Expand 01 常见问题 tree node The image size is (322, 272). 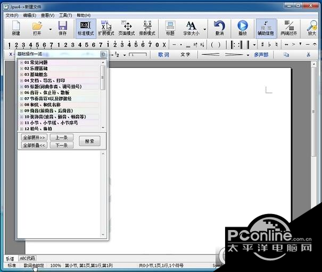coord(22,63)
